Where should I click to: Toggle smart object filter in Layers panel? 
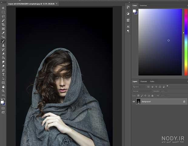pos(164,87)
